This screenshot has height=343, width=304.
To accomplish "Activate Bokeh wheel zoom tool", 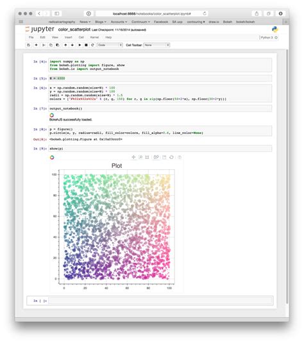I will click(x=140, y=157).
